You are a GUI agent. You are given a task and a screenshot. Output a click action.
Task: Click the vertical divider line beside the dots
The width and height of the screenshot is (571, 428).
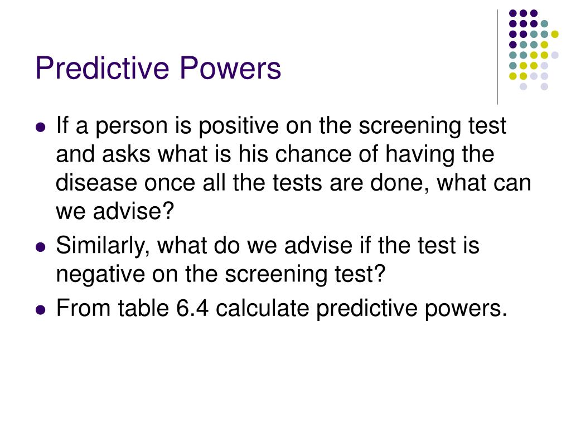point(497,57)
